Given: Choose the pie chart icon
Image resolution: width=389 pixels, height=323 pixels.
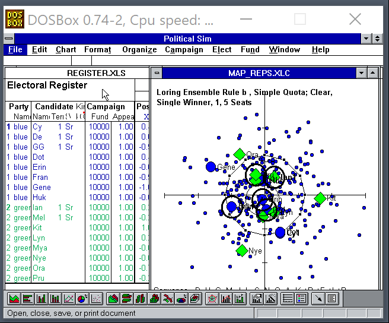Looking at the screenshot, I should [82, 299].
